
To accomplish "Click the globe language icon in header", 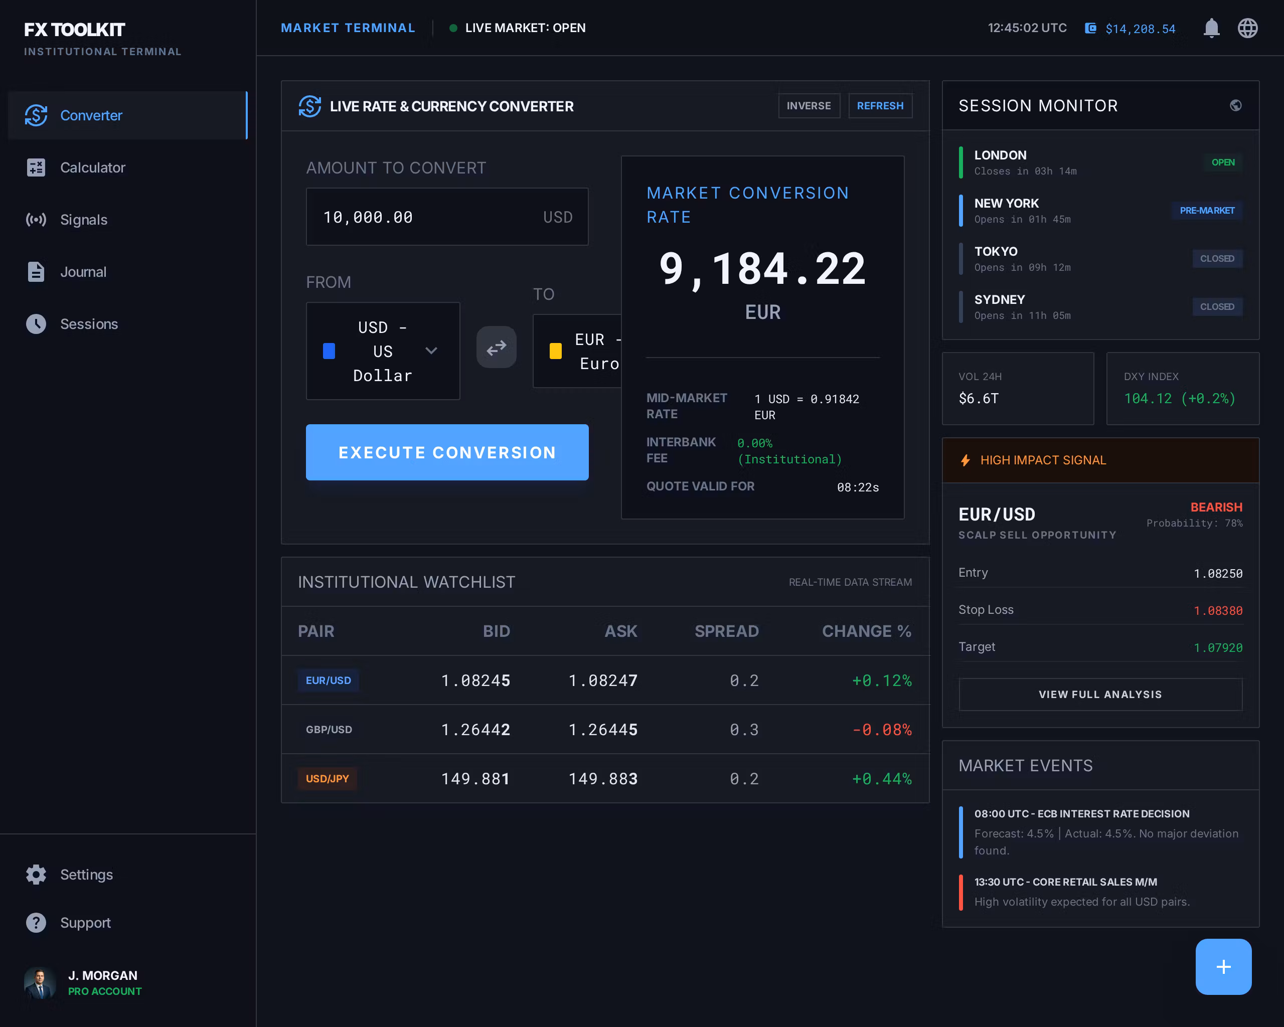I will click(1248, 28).
